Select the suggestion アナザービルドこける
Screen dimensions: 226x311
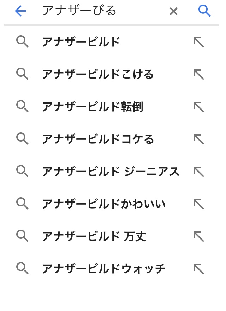point(97,75)
